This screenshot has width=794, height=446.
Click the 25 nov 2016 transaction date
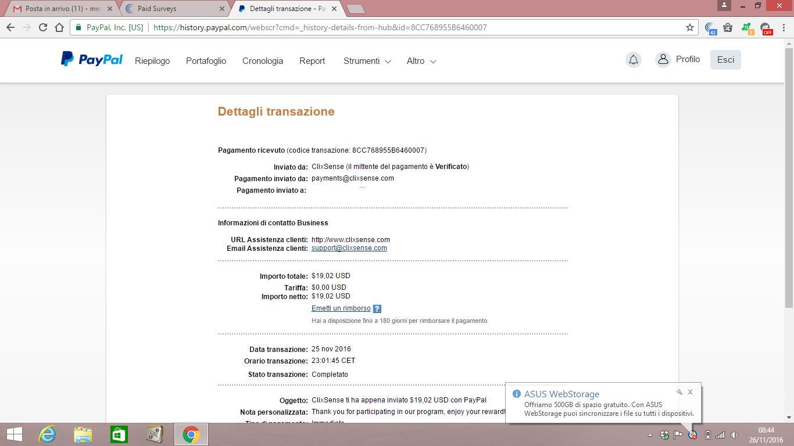(331, 349)
